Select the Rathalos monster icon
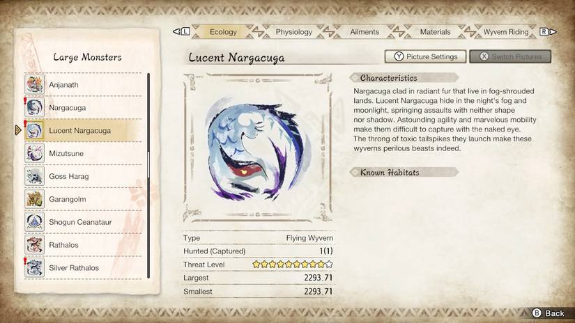Screen dimensions: 575x323 pyautogui.click(x=34, y=244)
